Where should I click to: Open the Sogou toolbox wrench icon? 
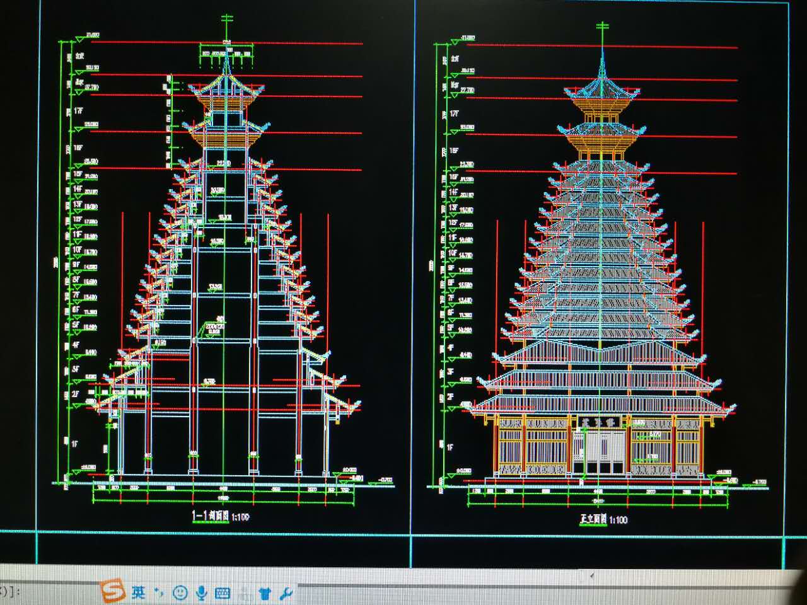286,594
